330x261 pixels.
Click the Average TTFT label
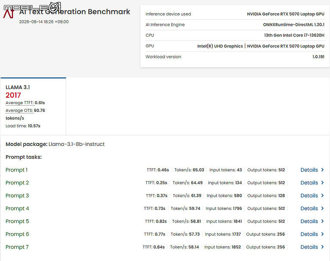(19, 103)
